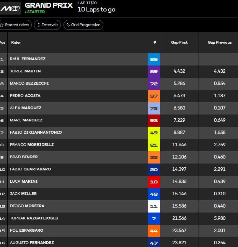
Task: Click the LAP 11/20 indicator
Action: 87,3
